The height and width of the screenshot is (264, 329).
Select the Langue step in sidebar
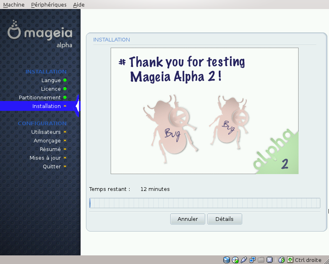click(x=51, y=80)
